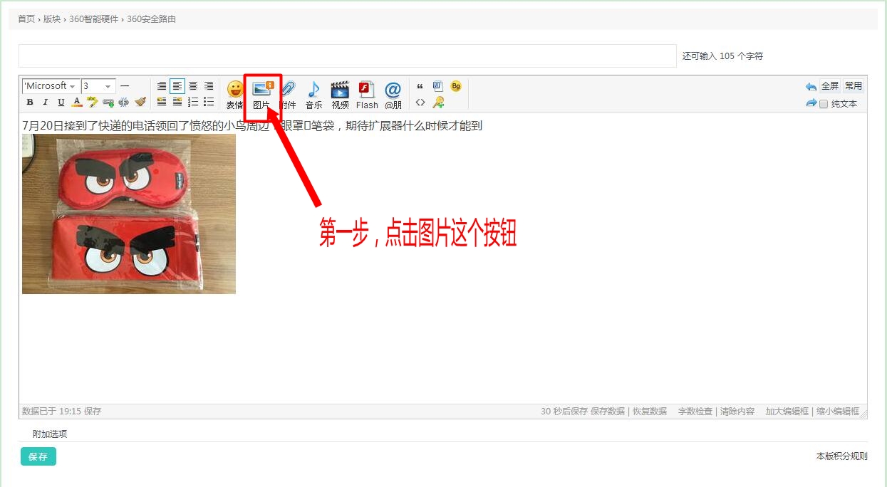Click 加大编辑框 to enlarge editor
The image size is (887, 487).
click(x=787, y=412)
